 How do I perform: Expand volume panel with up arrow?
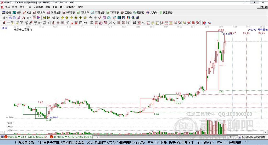click(x=2, y=132)
